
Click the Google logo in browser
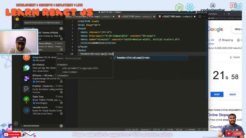(216, 29)
